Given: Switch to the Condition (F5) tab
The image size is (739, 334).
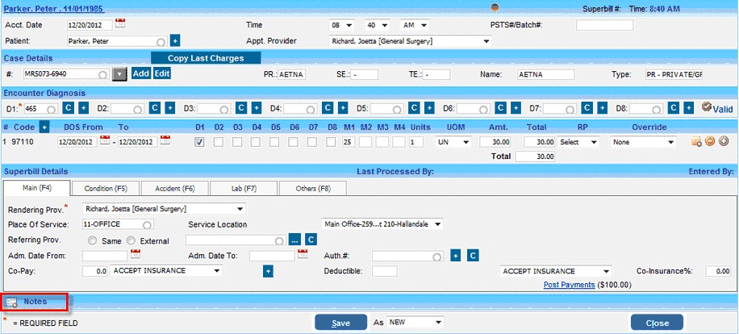Looking at the screenshot, I should coord(106,188).
